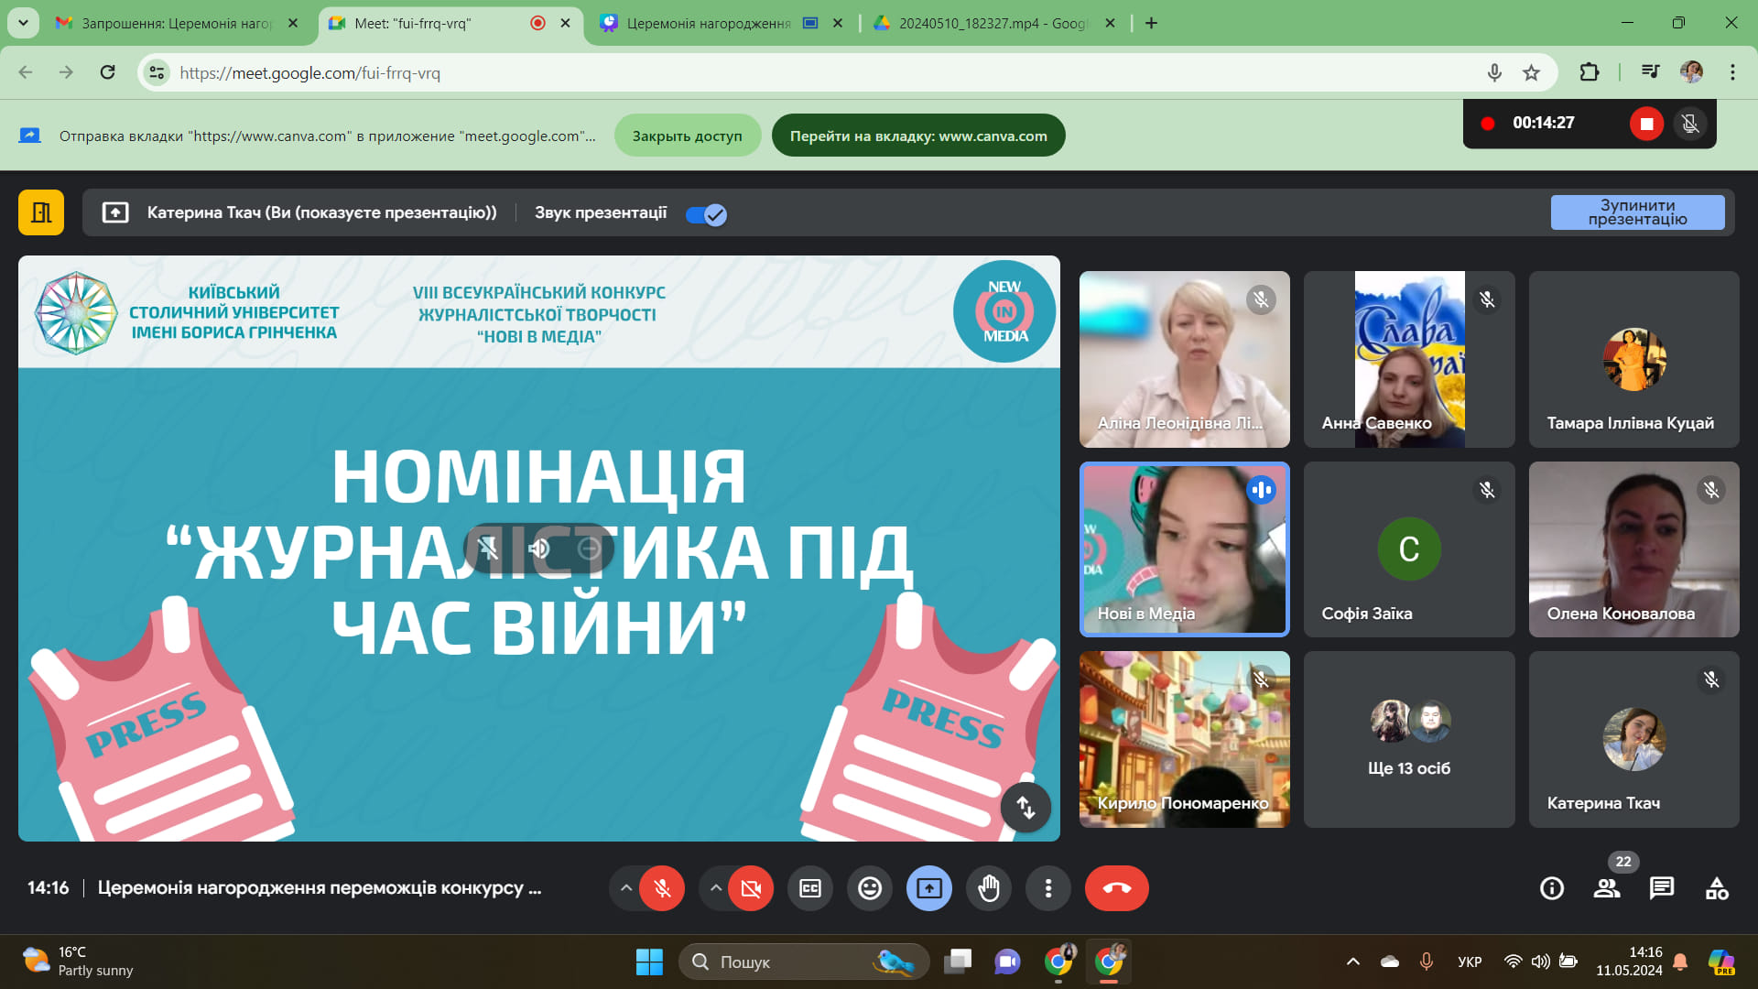Stop the screen recording red button

click(1646, 124)
